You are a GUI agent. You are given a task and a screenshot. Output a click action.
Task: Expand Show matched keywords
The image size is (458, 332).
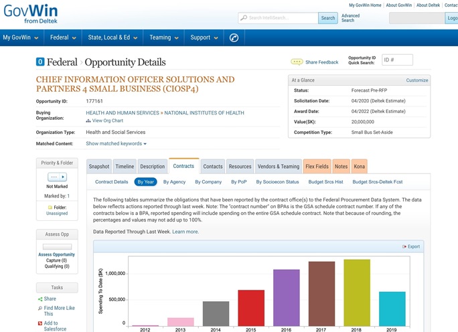116,144
